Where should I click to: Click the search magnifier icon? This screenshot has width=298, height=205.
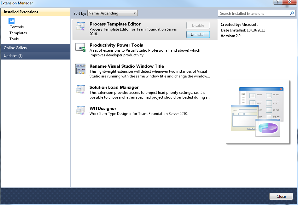(292, 13)
